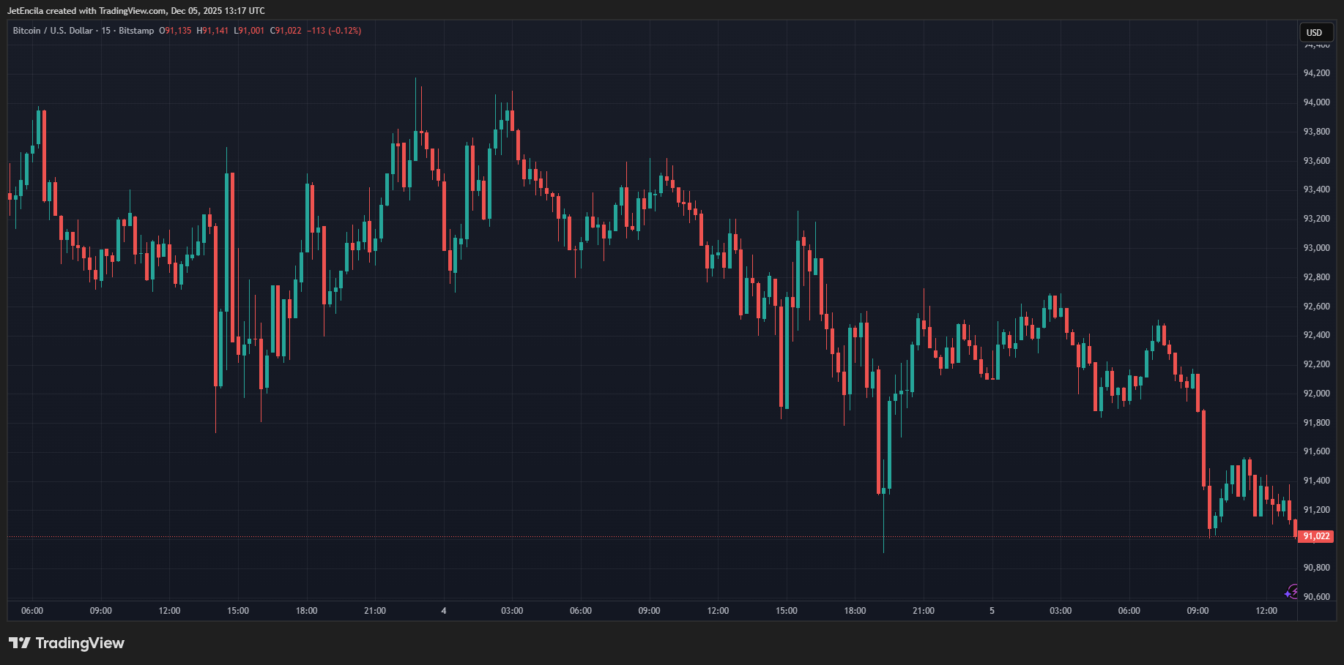
Task: Click the day 5 marker on time axis
Action: point(992,610)
